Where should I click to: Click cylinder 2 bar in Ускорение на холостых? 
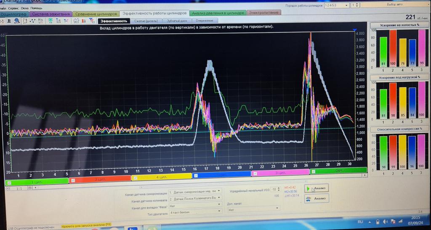coord(393,48)
